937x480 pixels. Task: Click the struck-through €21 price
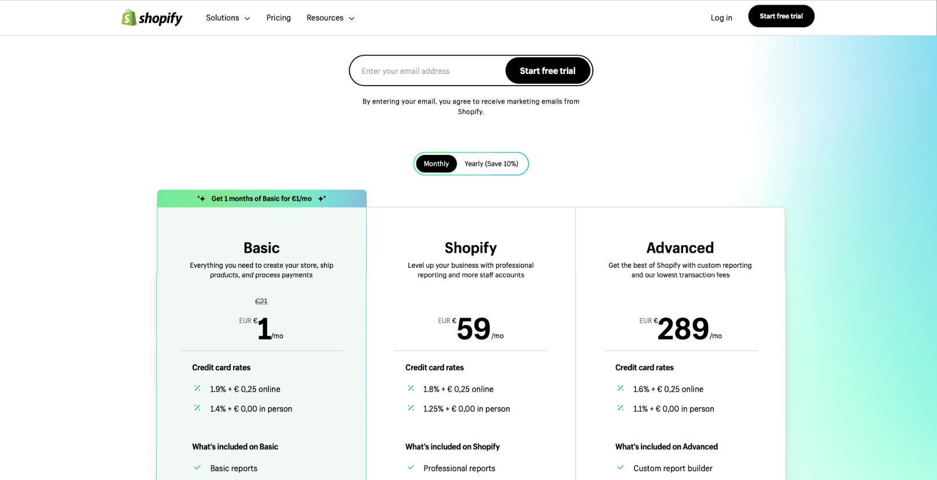coord(261,301)
